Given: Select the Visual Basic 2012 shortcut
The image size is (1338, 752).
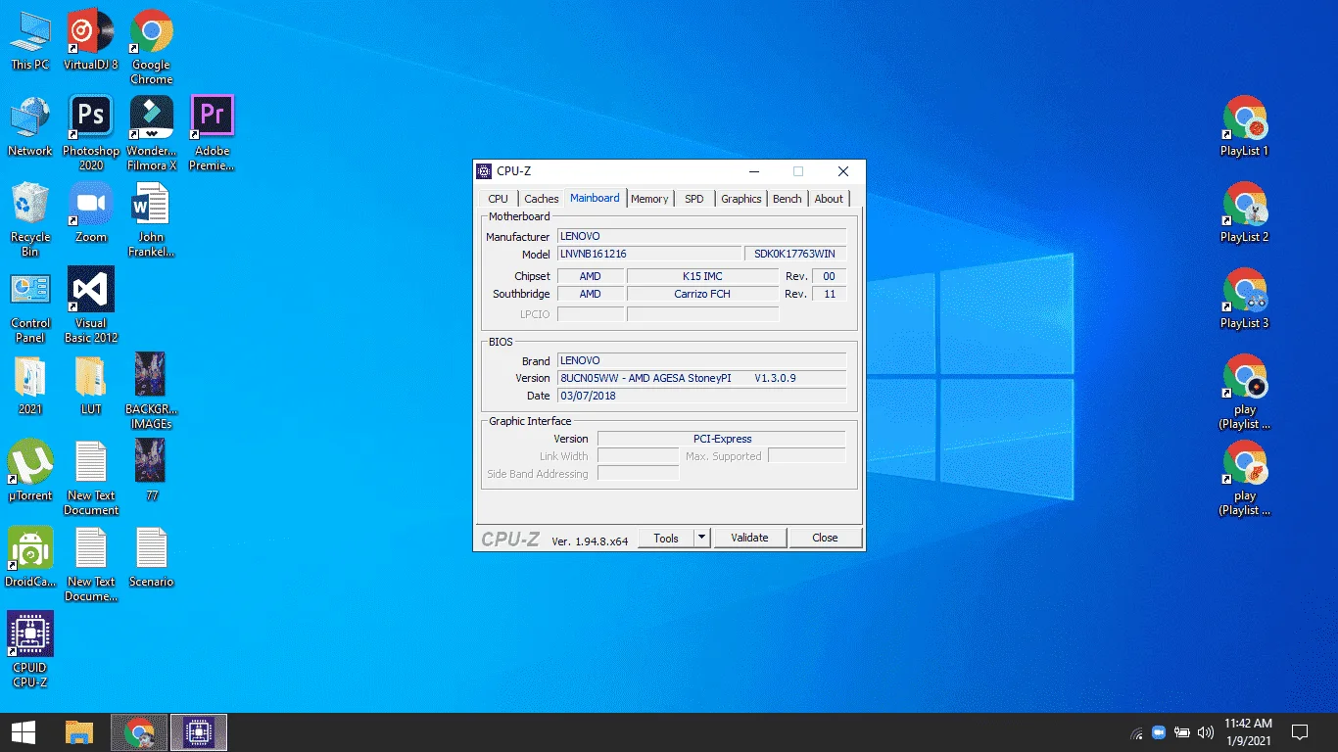Looking at the screenshot, I should (91, 306).
